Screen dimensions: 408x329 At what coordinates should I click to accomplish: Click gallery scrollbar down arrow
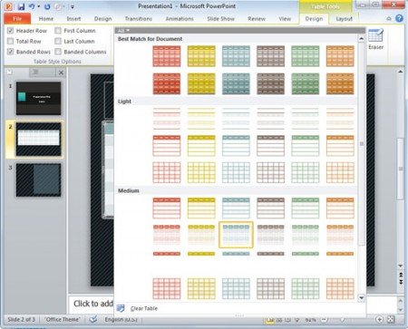pyautogui.click(x=362, y=298)
